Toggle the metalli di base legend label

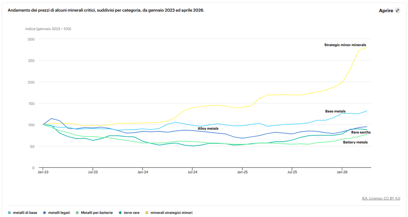coord(25,213)
